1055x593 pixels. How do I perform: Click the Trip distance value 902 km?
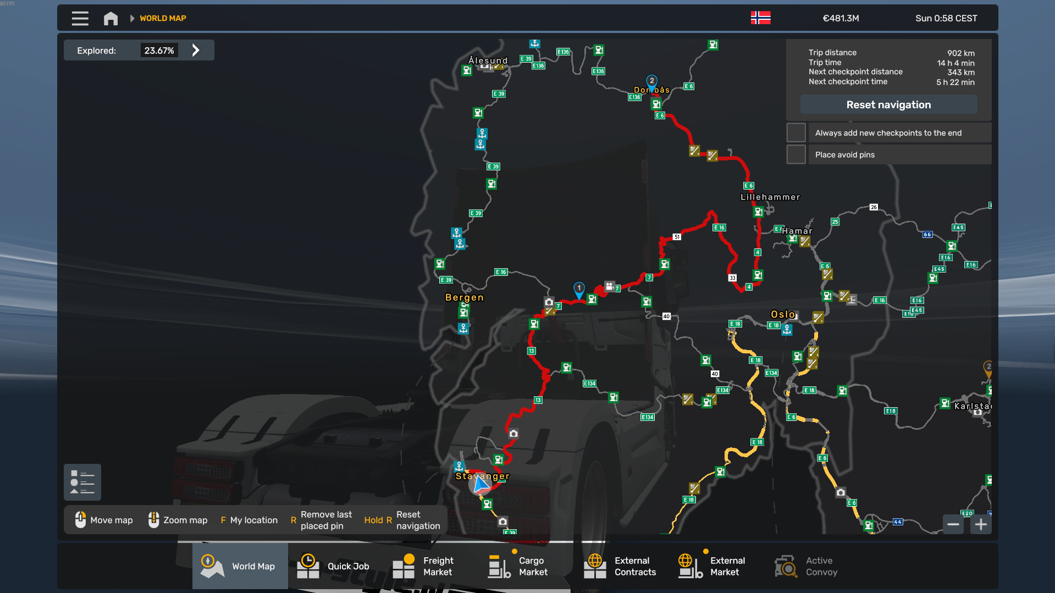960,53
